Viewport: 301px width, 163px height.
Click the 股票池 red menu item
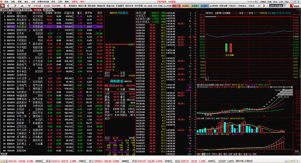75,2
